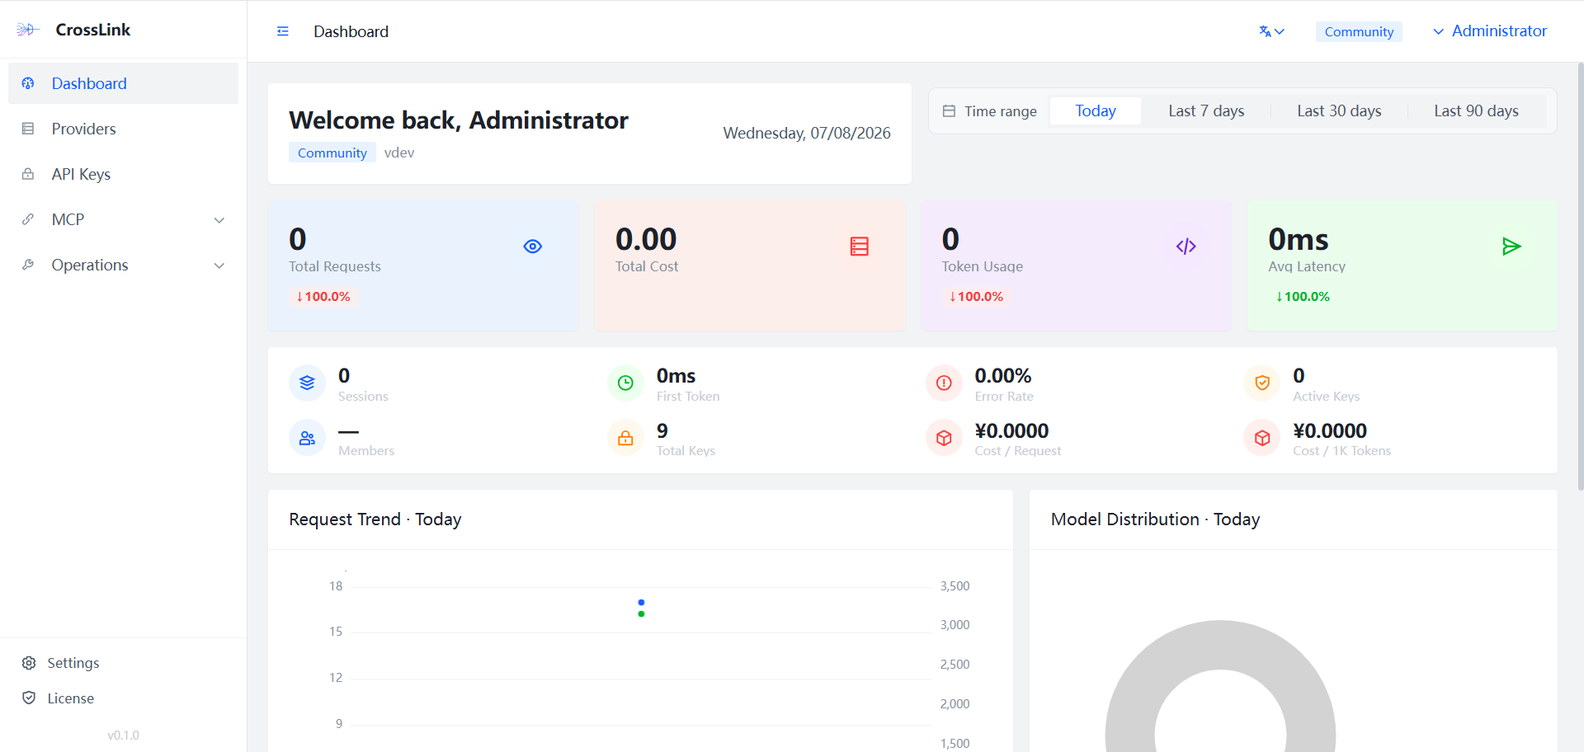
Task: Click the Operations menu item
Action: (x=123, y=265)
